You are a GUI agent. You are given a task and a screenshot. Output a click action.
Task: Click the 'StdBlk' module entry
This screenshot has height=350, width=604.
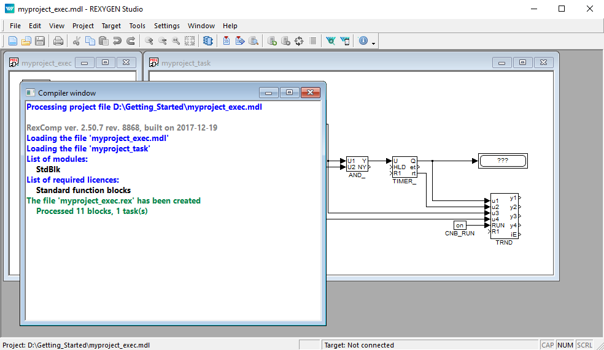[x=48, y=169]
